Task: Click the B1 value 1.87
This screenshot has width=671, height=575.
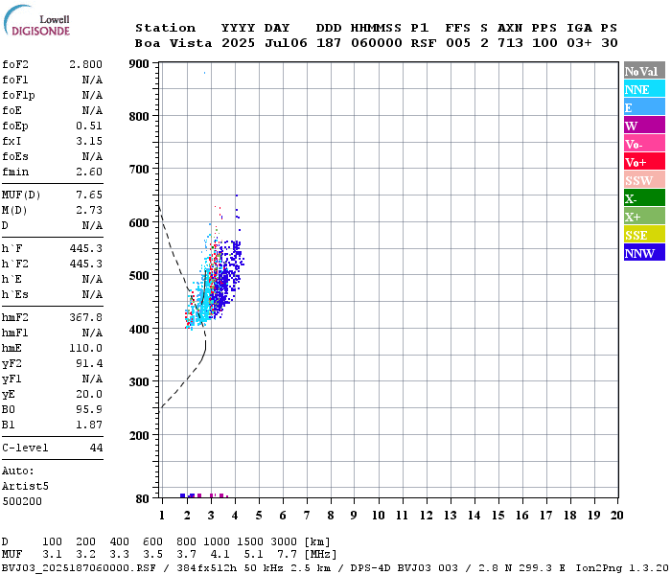Action: (x=89, y=425)
